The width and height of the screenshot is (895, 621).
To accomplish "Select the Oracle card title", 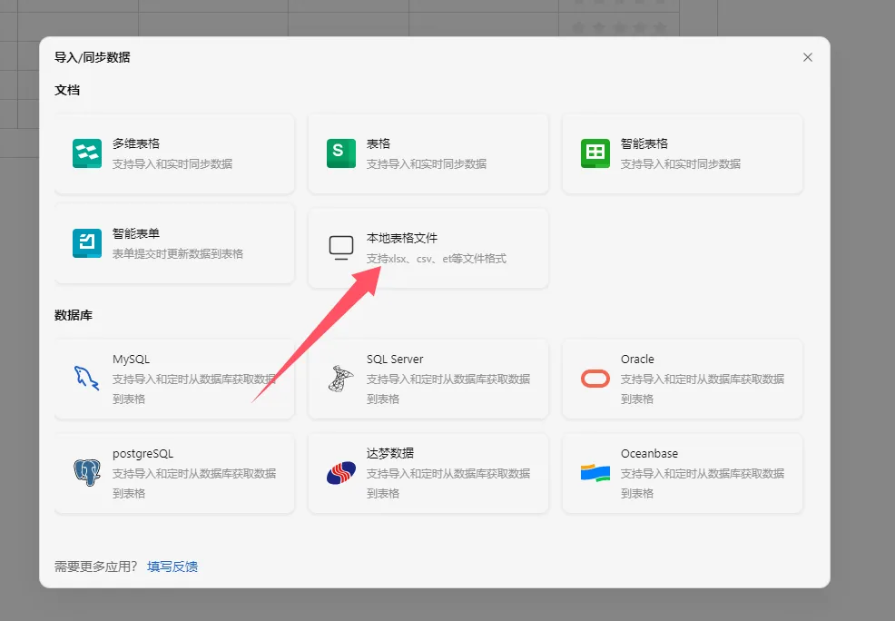I will tap(637, 359).
